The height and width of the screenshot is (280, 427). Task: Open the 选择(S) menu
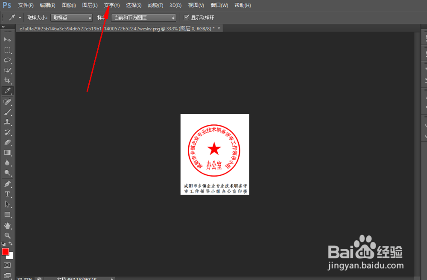coord(134,5)
